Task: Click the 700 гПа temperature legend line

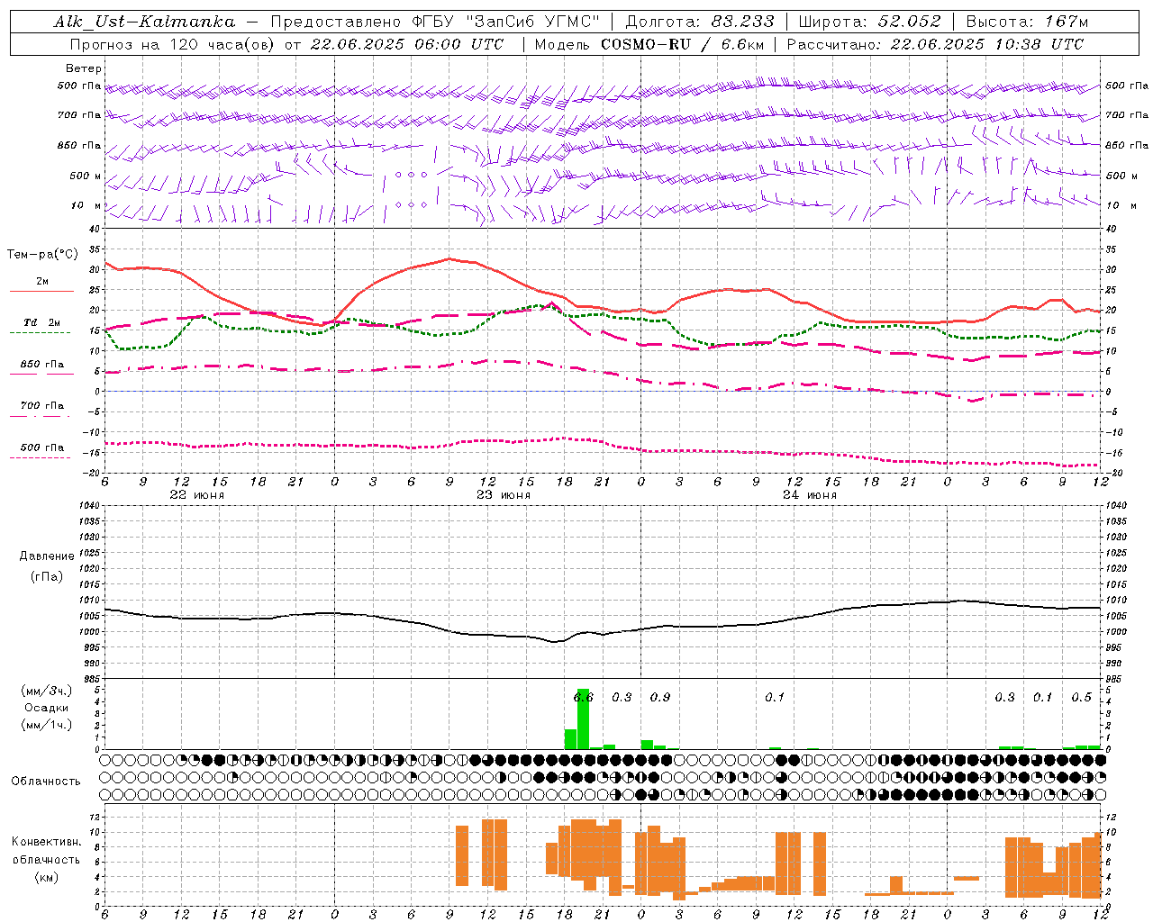Action: coord(41,416)
